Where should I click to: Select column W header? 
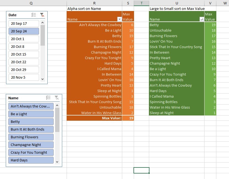[223, 3]
